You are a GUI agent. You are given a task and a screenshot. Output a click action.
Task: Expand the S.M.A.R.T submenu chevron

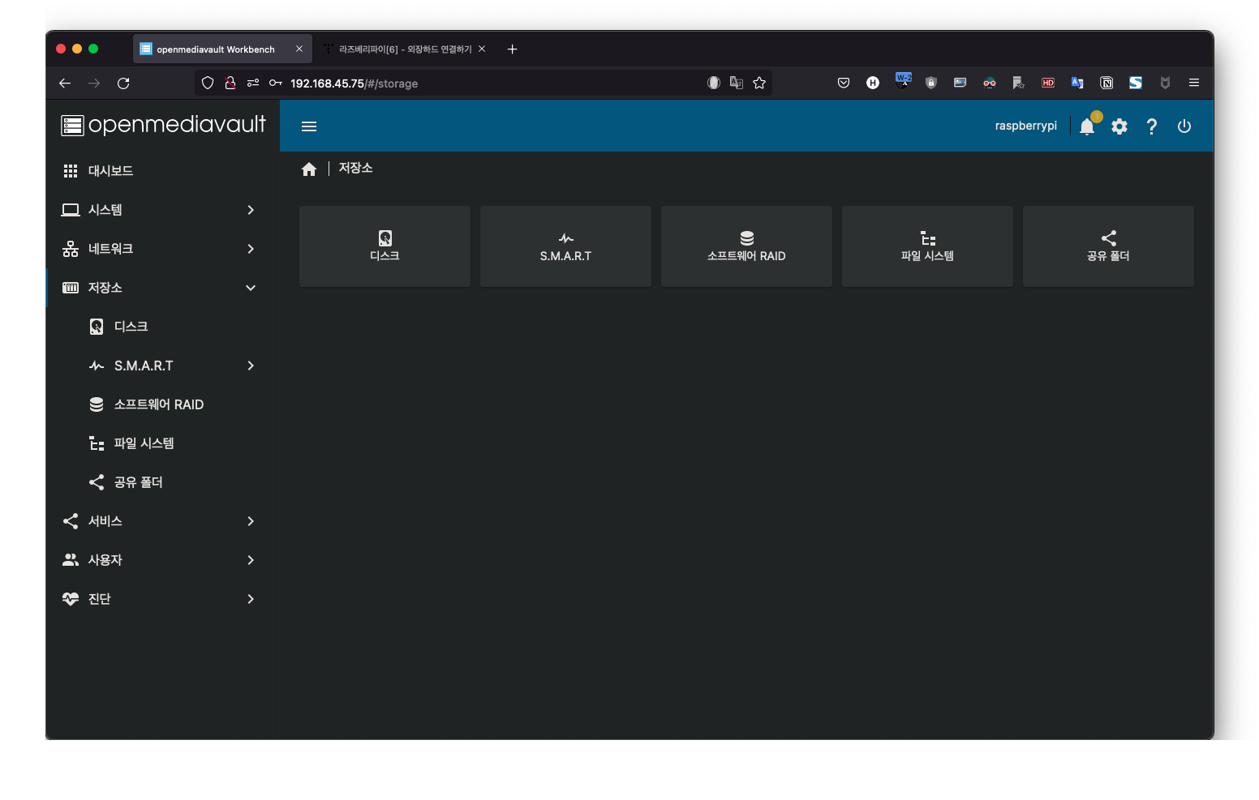point(251,366)
